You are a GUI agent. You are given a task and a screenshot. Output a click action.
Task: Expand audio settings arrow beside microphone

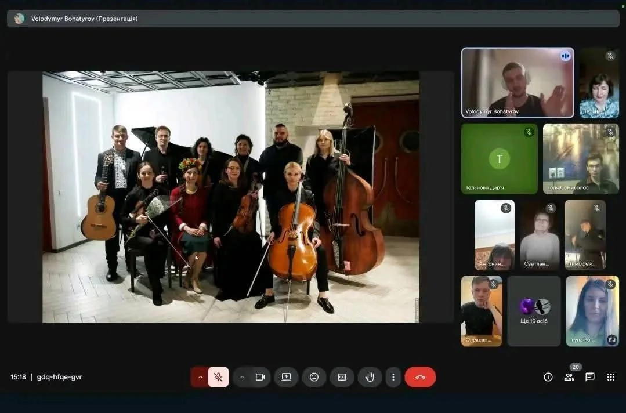pyautogui.click(x=200, y=377)
